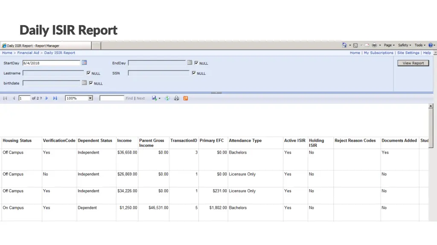Refresh the report
The image size is (437, 245).
[x=167, y=98]
